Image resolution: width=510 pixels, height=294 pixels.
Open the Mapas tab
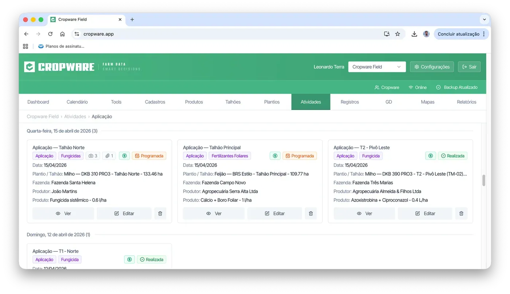click(x=428, y=102)
